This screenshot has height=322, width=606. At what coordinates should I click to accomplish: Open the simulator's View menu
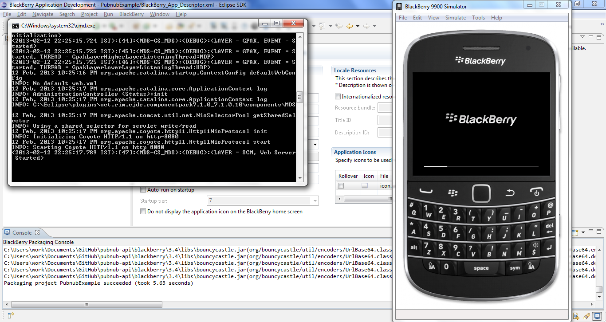(x=433, y=18)
